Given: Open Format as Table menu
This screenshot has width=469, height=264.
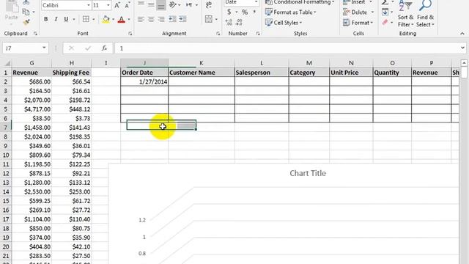Looking at the screenshot, I should click(291, 12).
